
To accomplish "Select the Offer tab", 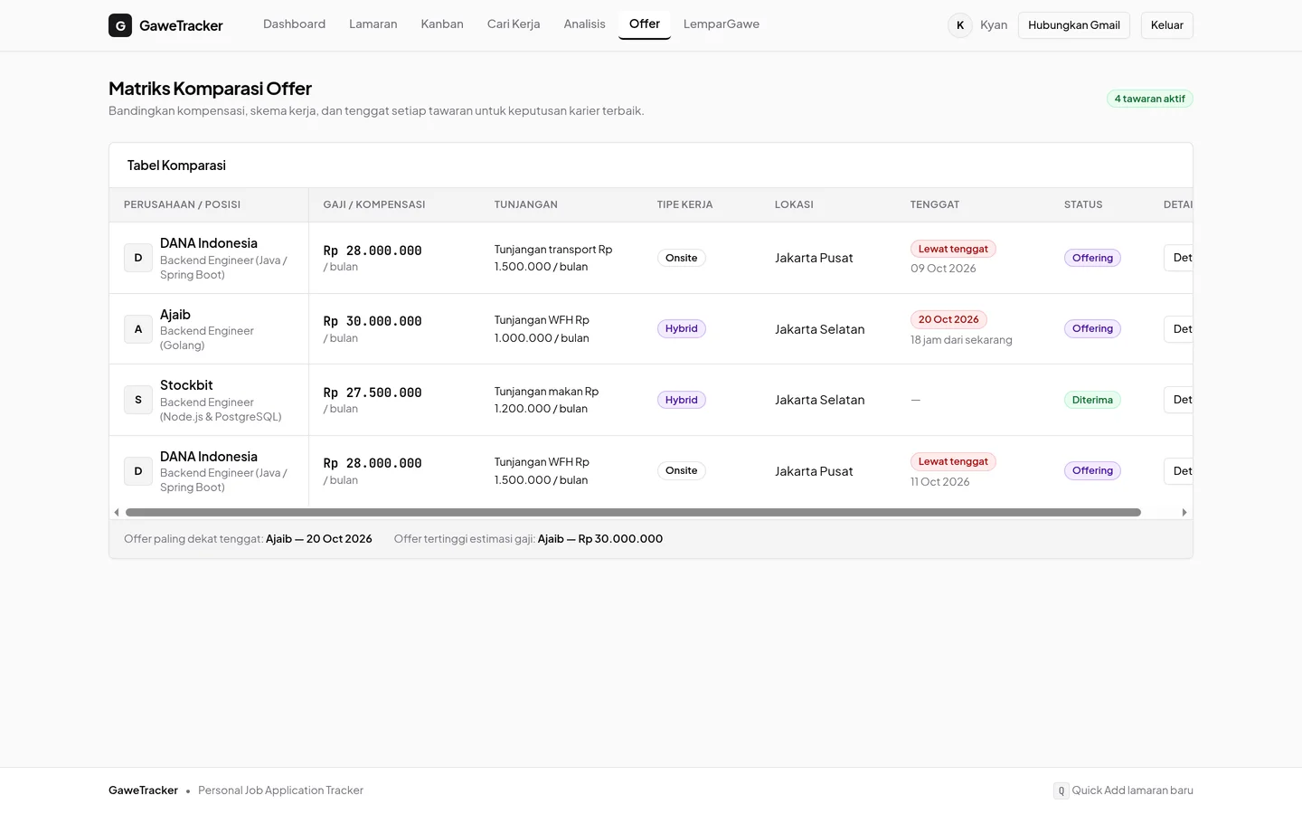I will pos(645,24).
